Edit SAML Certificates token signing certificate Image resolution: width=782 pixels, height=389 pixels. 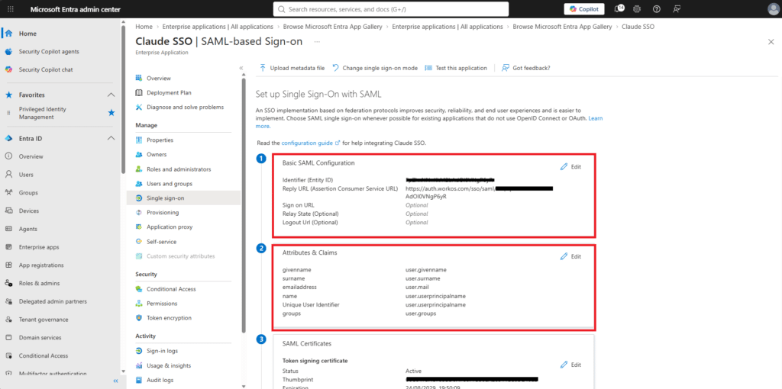pos(570,365)
